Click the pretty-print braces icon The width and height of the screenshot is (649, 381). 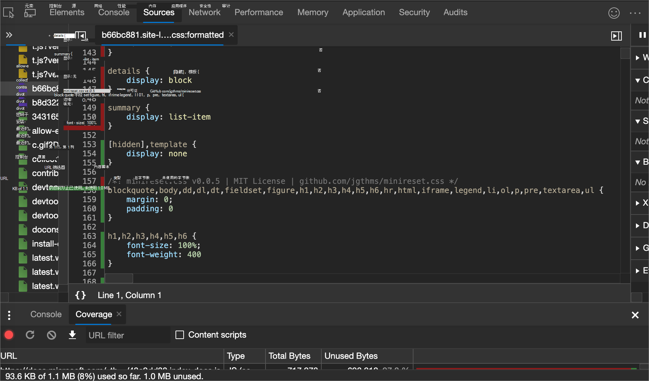click(x=81, y=295)
